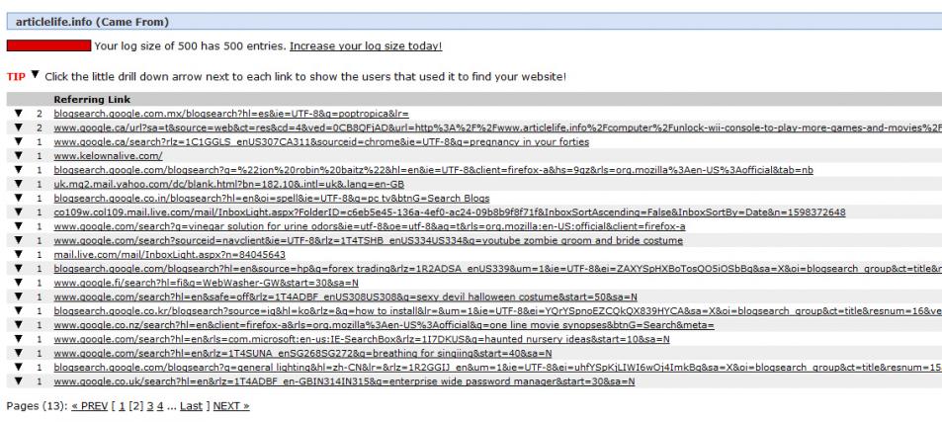Click the TIP drill-down arrow icon

click(x=35, y=74)
